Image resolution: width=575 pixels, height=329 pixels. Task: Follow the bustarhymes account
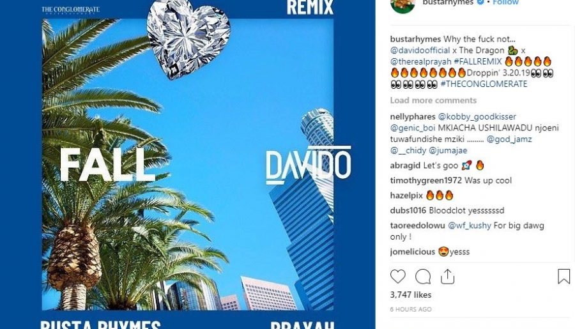(506, 2)
